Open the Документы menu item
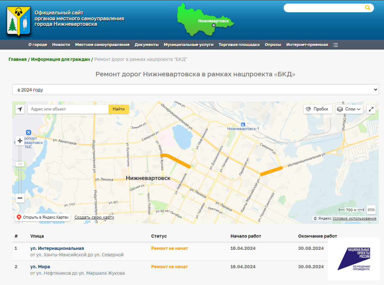The image size is (384, 285). 147,45
